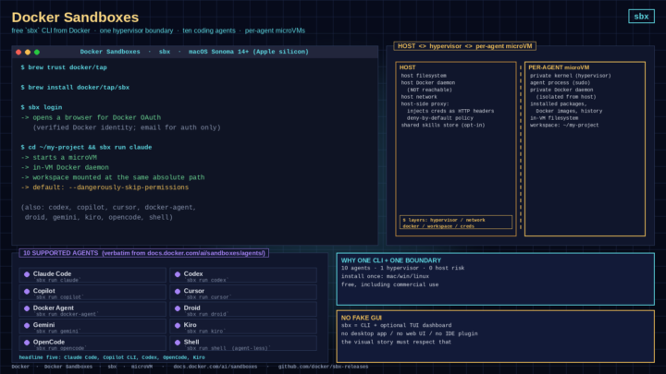Click the red close dot in terminal window
The height and width of the screenshot is (374, 666).
pos(18,52)
